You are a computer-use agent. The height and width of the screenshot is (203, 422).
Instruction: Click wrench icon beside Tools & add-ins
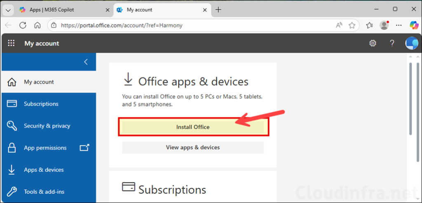pyautogui.click(x=12, y=192)
